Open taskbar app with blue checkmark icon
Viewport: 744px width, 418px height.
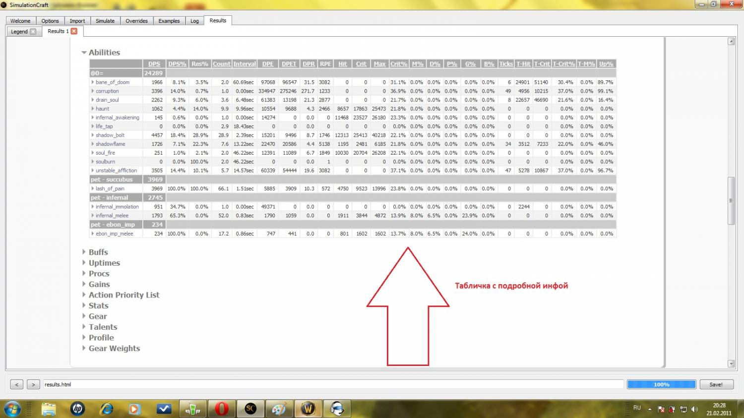coord(164,409)
